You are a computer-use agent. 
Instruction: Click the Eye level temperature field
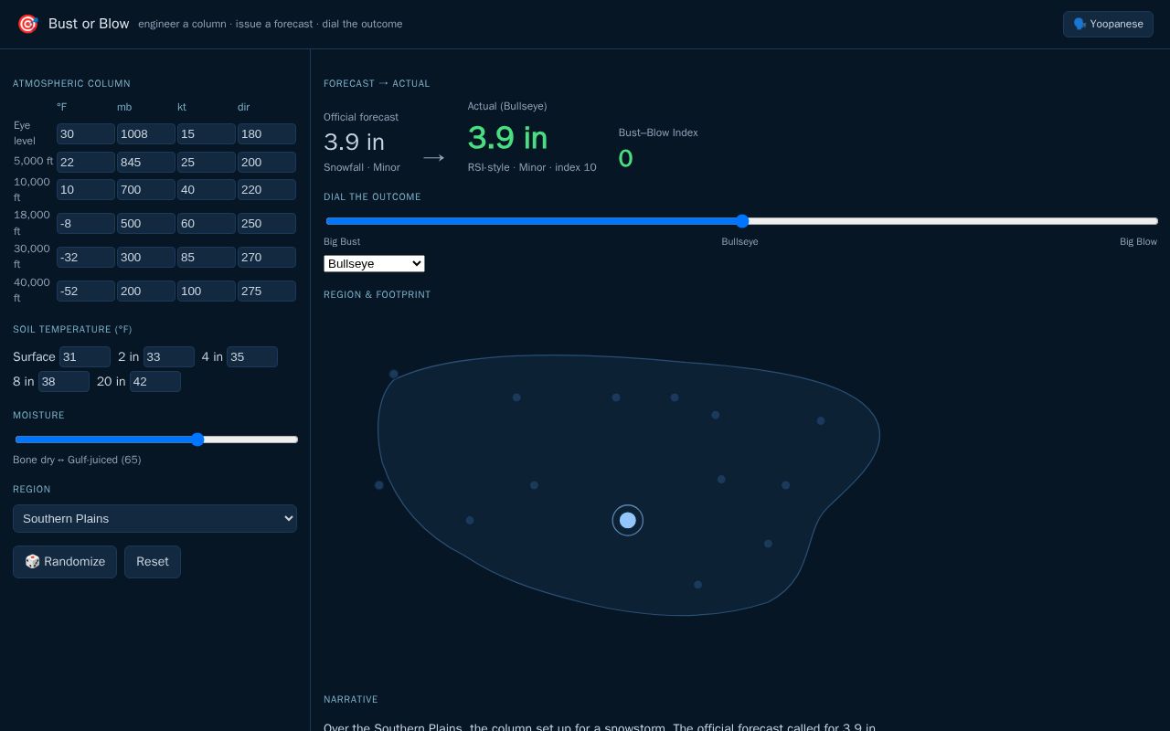click(x=86, y=134)
